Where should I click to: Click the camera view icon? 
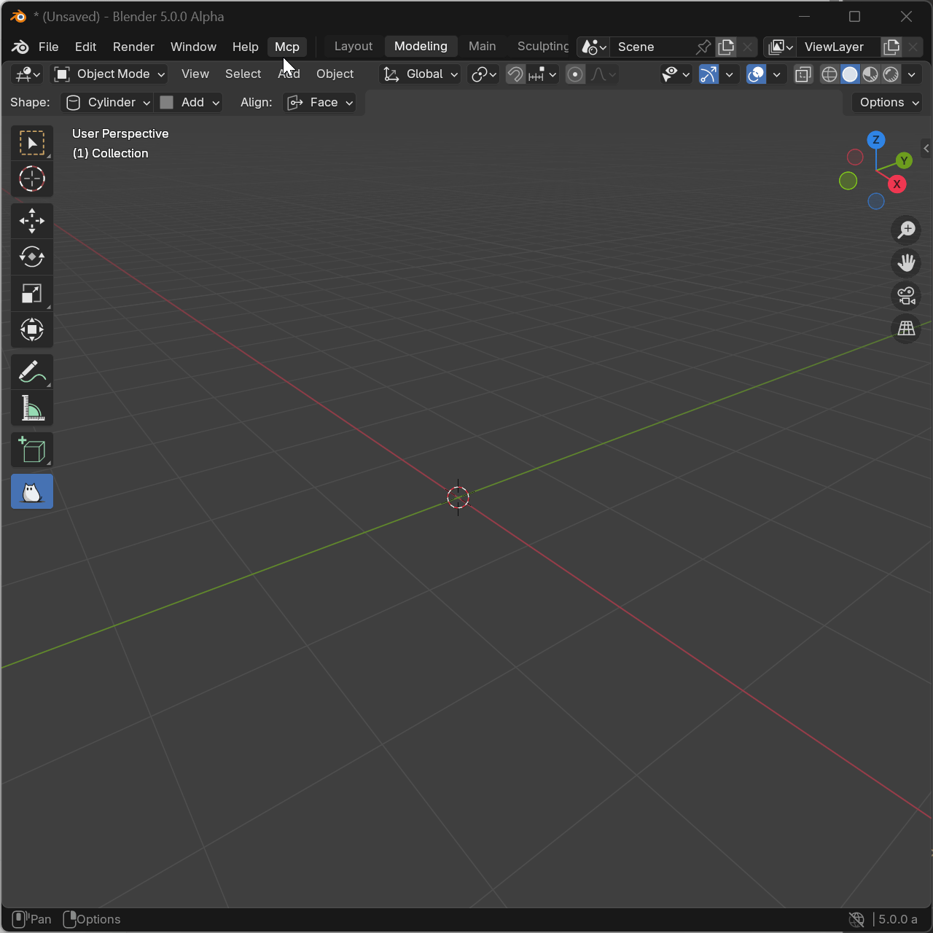pyautogui.click(x=906, y=296)
